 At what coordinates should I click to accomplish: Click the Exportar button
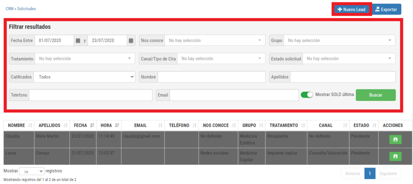tap(386, 9)
